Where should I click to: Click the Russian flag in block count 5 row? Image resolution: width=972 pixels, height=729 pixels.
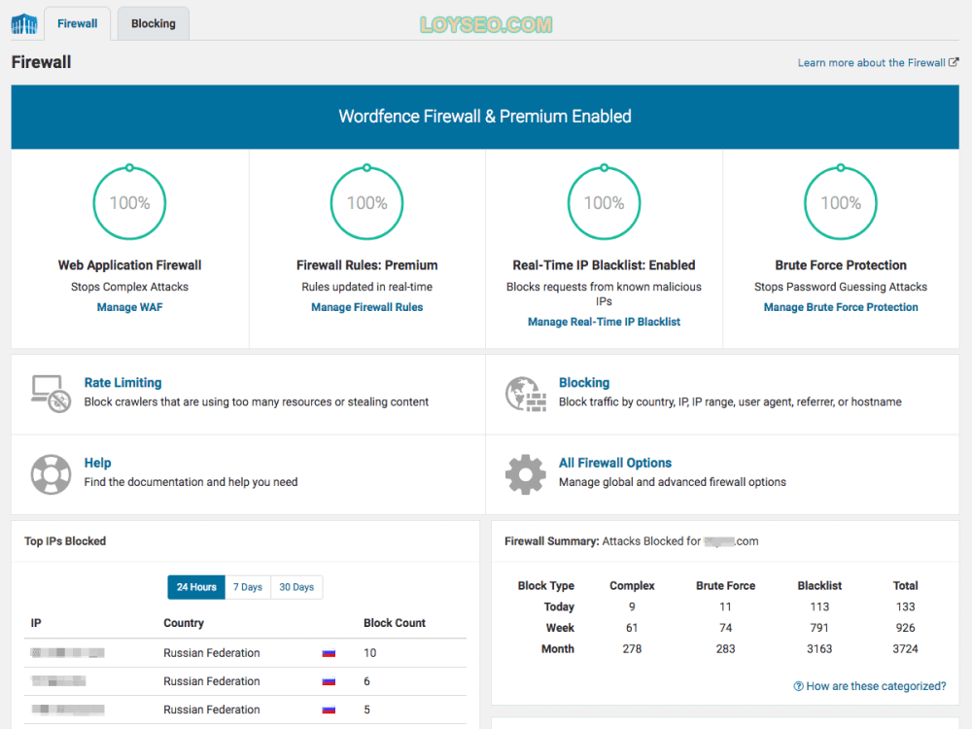point(330,710)
